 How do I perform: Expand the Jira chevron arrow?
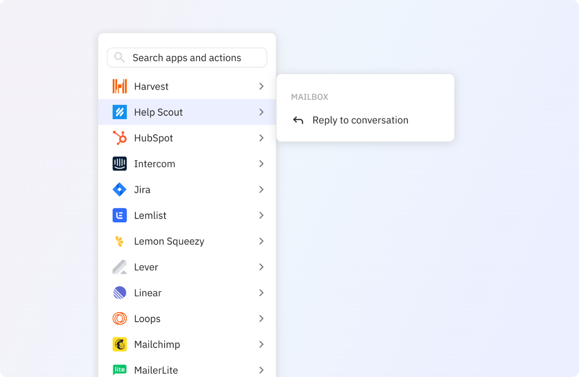pos(261,189)
